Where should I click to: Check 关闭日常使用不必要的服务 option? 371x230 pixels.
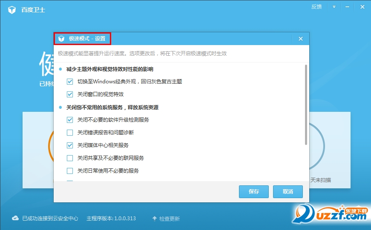(70, 171)
